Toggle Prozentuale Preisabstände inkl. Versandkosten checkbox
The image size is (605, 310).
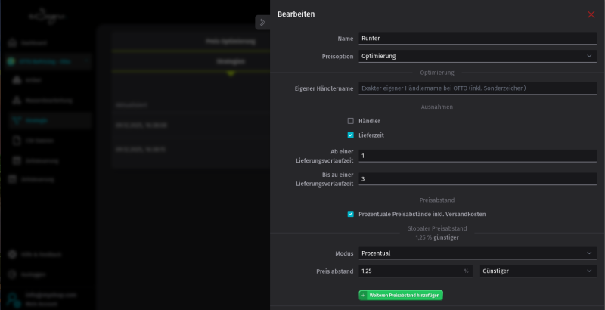[x=350, y=215]
